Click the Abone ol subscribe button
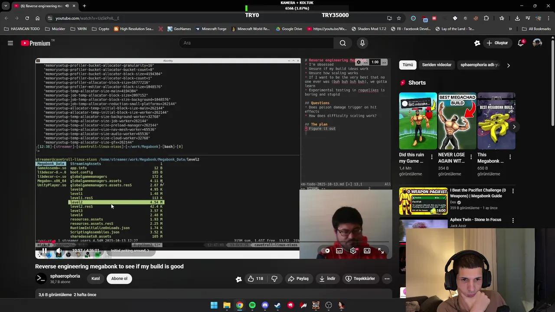 [119, 279]
